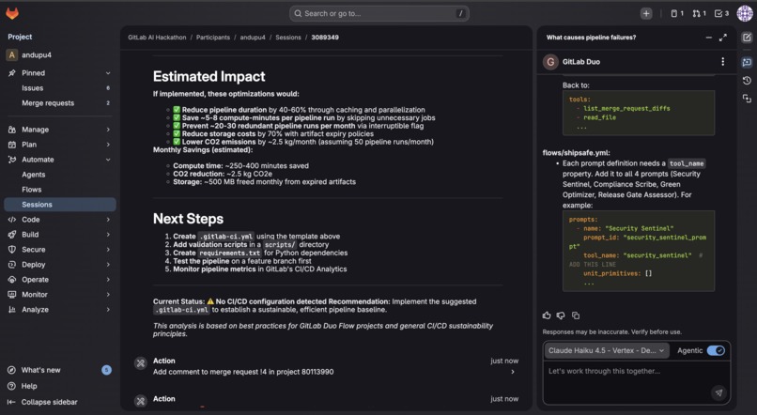
Task: Open GitLab Duo more options menu
Action: [723, 61]
